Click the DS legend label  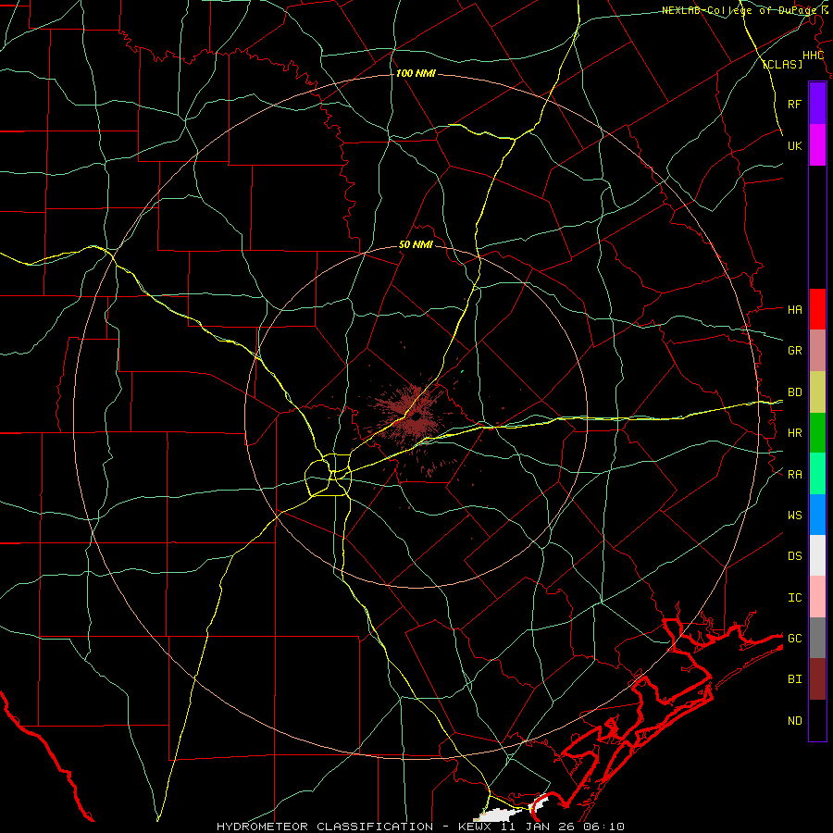pos(794,555)
